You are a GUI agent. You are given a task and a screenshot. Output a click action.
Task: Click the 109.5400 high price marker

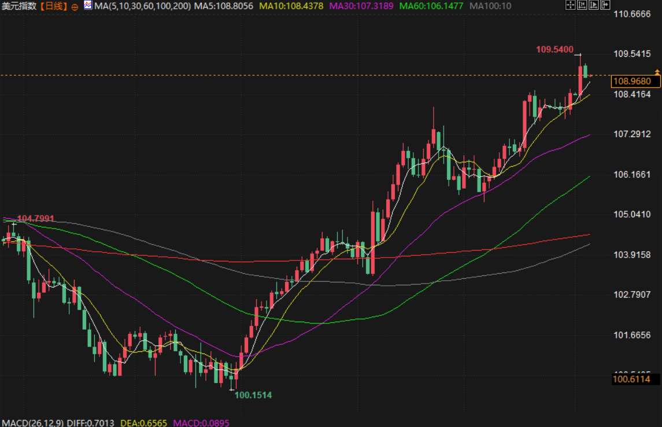[554, 50]
